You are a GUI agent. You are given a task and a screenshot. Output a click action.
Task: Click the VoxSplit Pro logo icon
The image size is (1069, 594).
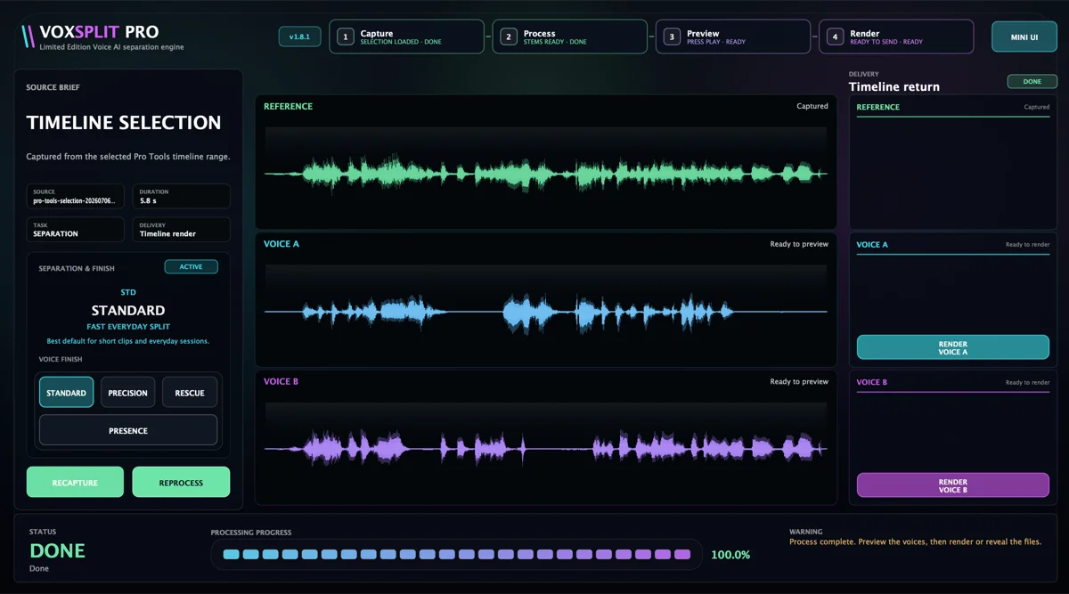coord(28,37)
